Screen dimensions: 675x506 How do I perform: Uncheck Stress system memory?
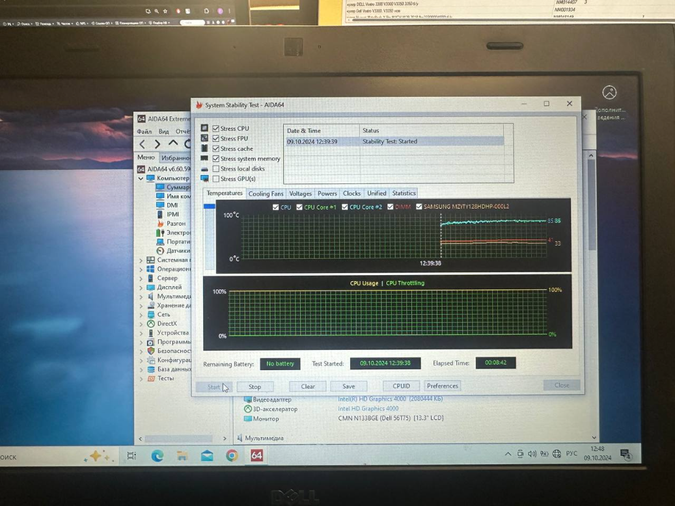click(x=216, y=159)
